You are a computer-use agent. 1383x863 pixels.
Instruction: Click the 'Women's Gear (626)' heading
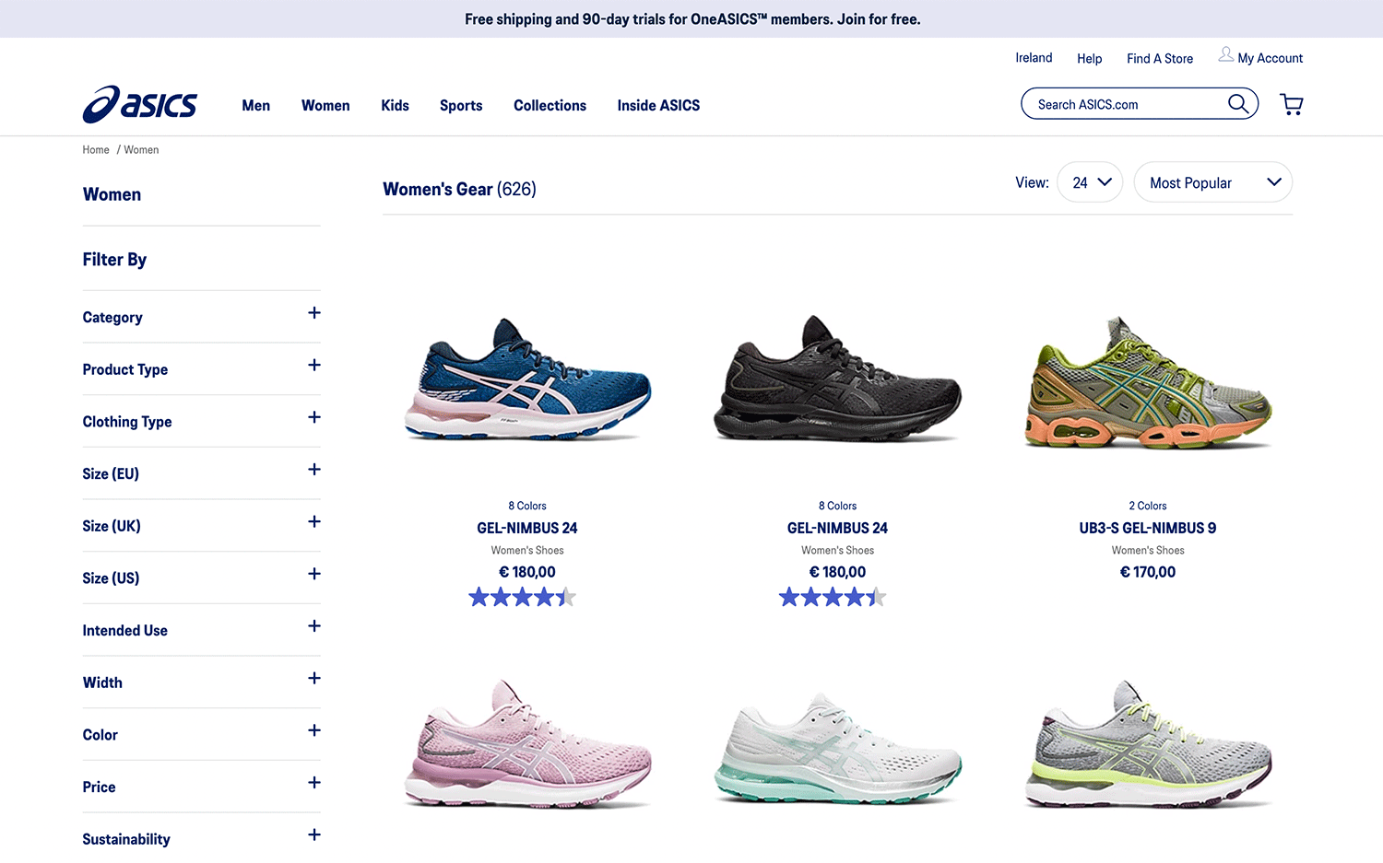point(459,189)
